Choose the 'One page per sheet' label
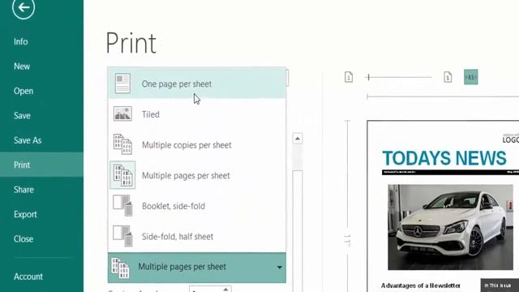This screenshot has height=292, width=519. pos(177,84)
